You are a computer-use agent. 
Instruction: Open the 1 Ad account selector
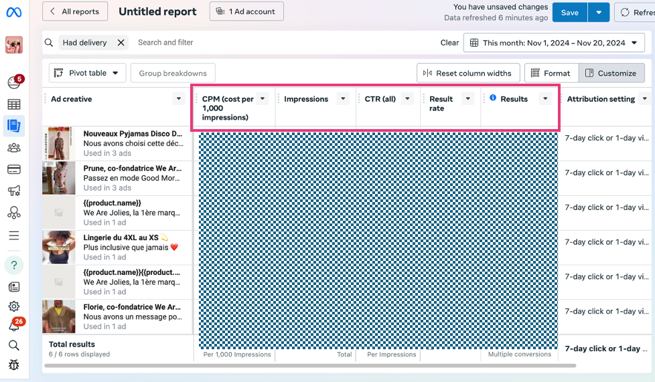[246, 11]
